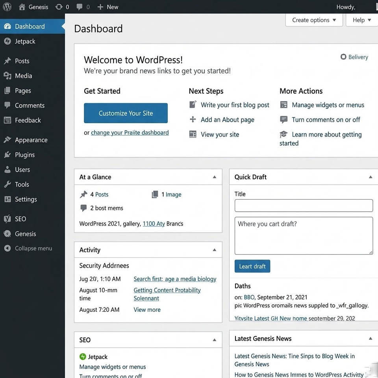Click the Settings sliders icon

coord(7,199)
